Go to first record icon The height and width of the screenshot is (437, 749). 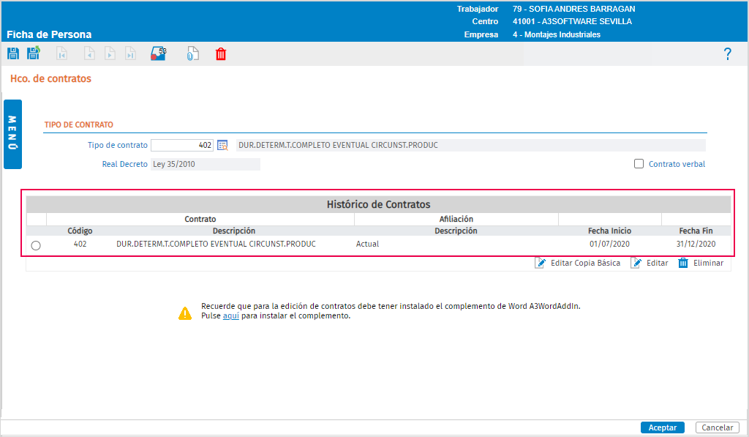61,53
